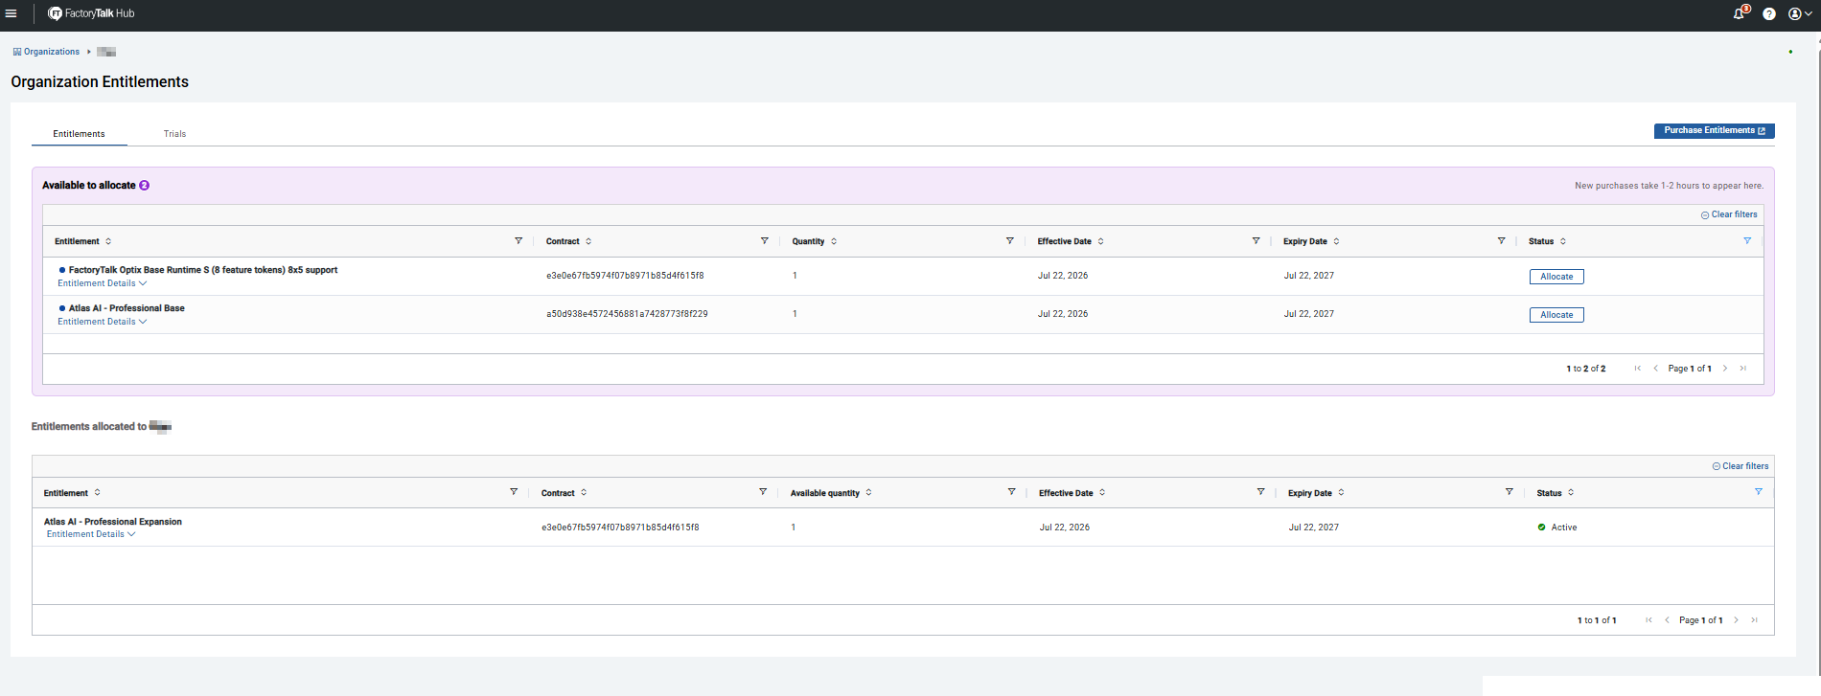
Task: Filter Expiry Date in allocated entitlements table
Action: tap(1510, 492)
